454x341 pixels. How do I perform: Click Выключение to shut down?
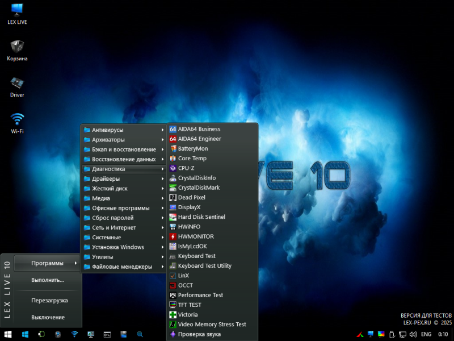coord(48,317)
